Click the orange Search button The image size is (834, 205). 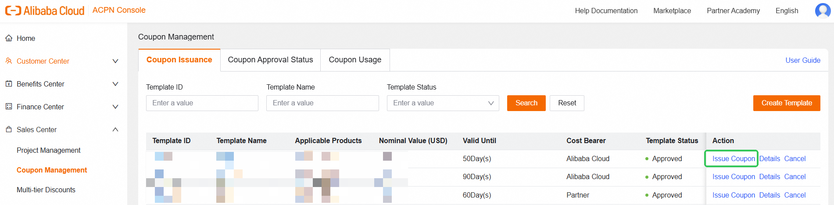526,103
